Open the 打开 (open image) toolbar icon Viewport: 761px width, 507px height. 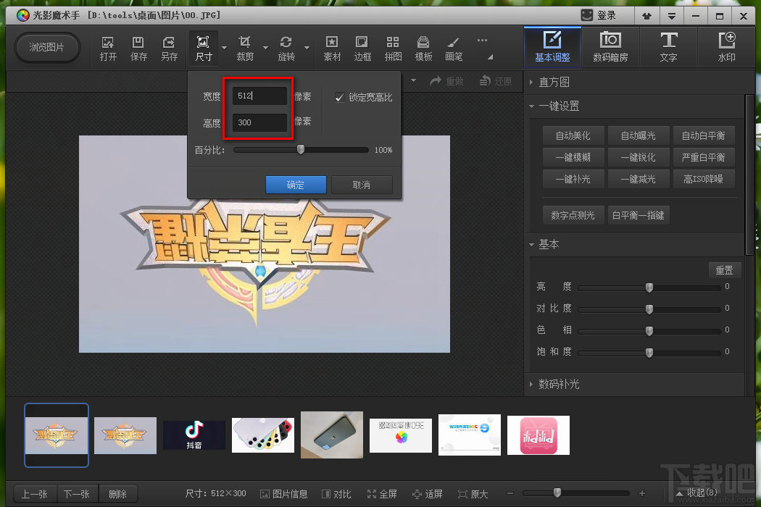click(108, 48)
